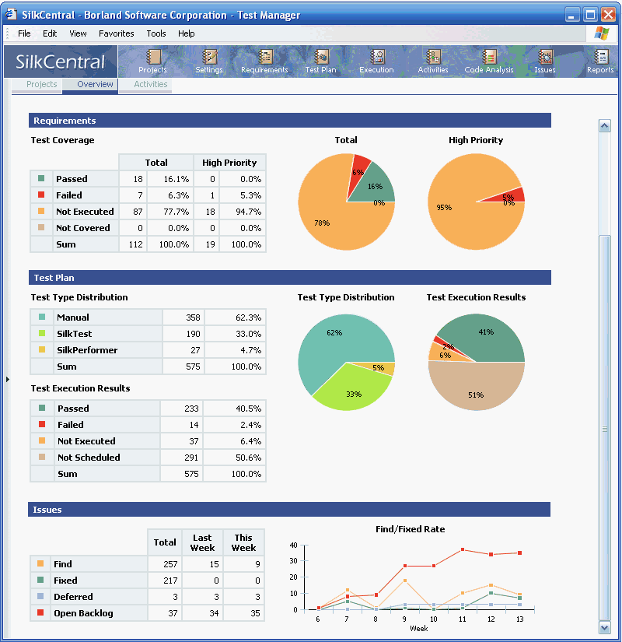The width and height of the screenshot is (622, 642).
Task: Launch the Code Analysis icon
Action: [489, 58]
